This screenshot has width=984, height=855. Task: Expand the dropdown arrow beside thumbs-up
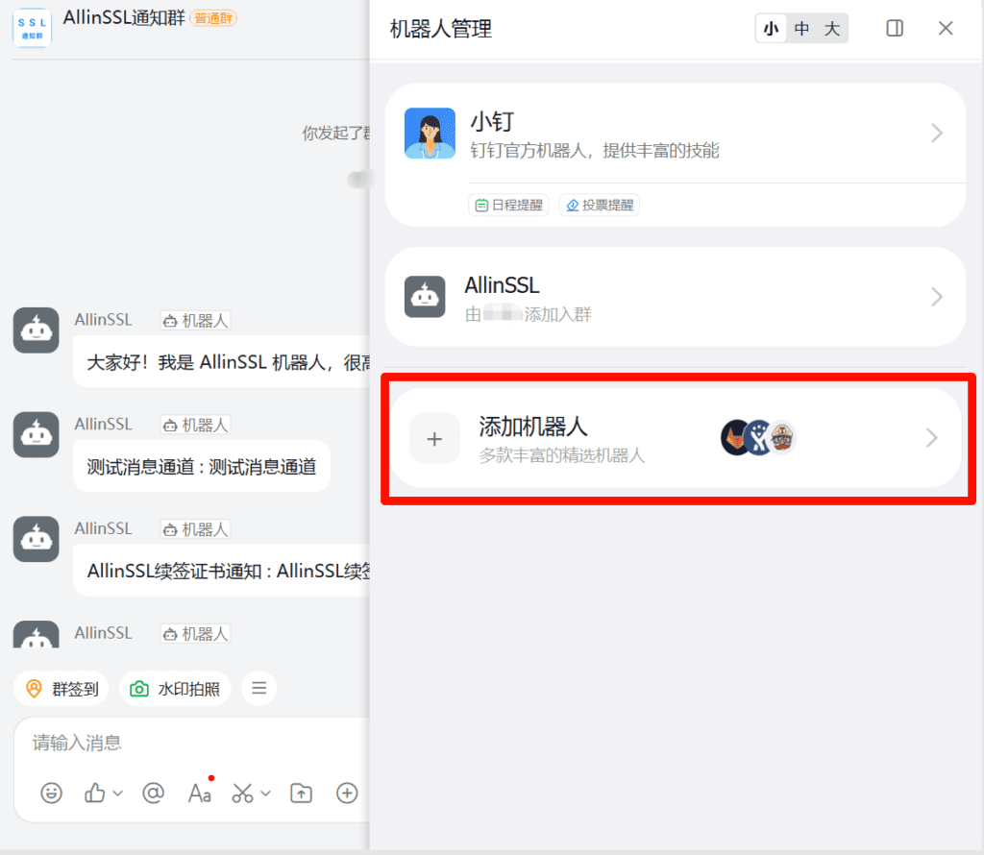(118, 794)
